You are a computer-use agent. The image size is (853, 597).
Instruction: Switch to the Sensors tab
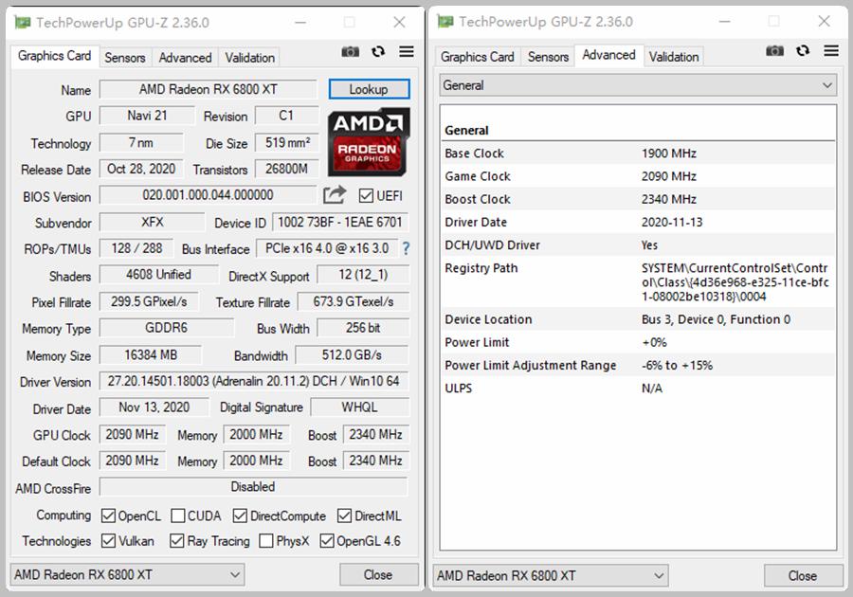[125, 58]
